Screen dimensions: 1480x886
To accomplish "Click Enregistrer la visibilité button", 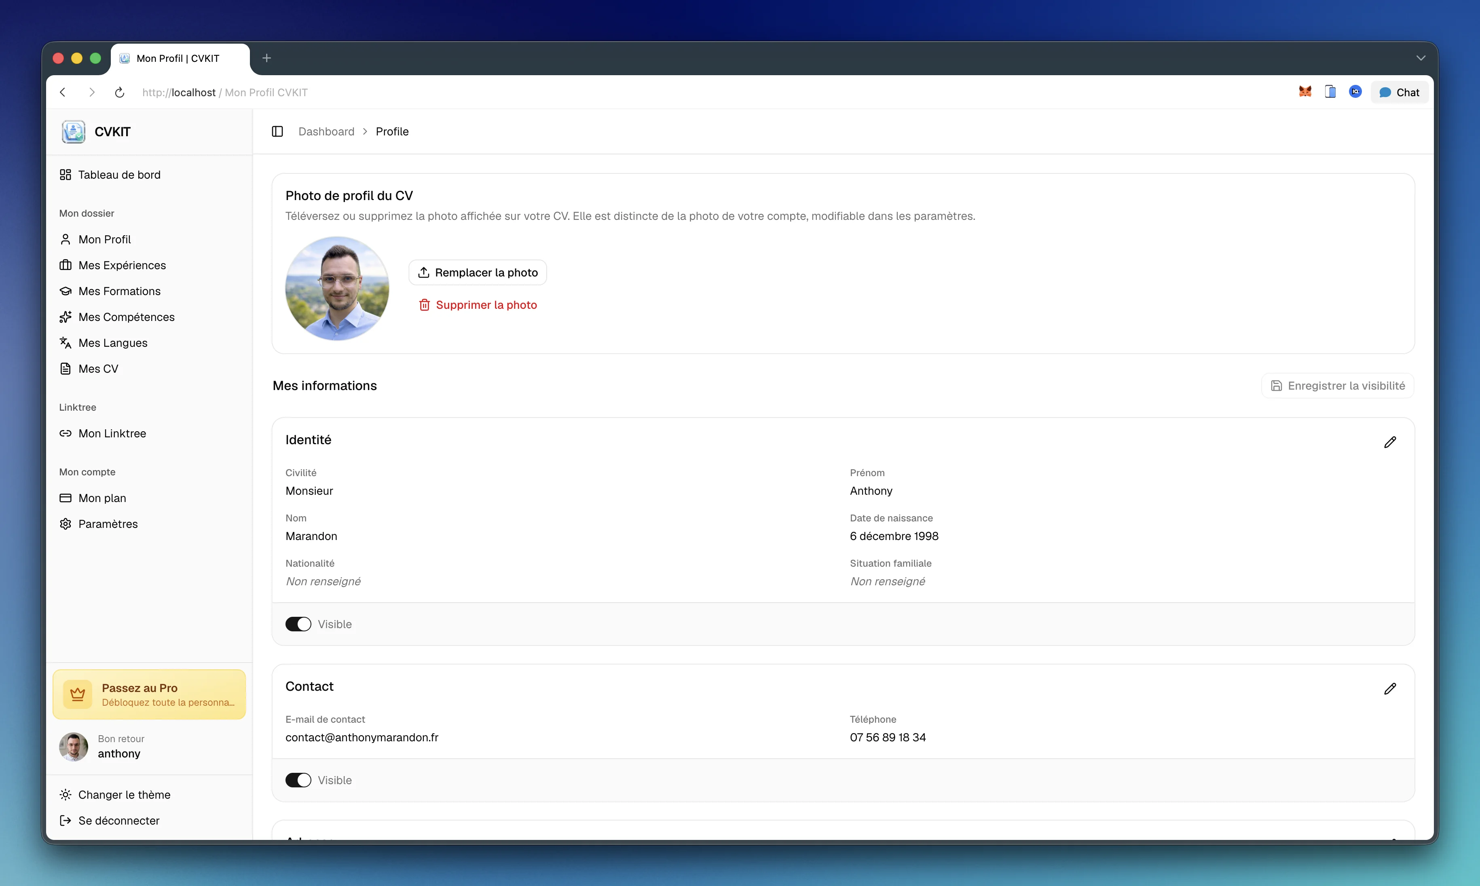I will click(1338, 386).
